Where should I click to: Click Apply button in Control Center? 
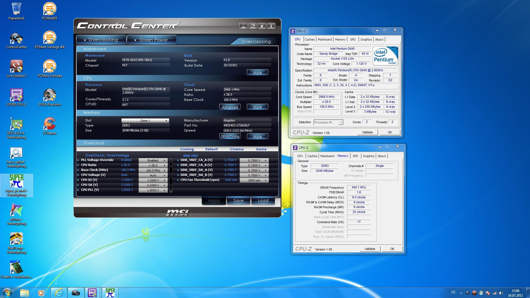(x=214, y=201)
